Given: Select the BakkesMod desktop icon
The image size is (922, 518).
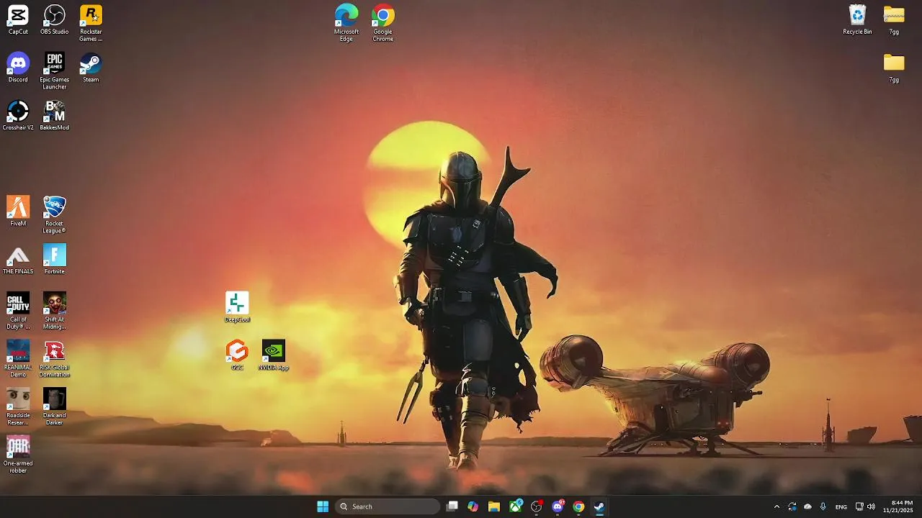Looking at the screenshot, I should pos(55,116).
